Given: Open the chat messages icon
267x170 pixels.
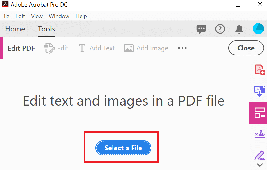Looking at the screenshot, I should [x=201, y=29].
